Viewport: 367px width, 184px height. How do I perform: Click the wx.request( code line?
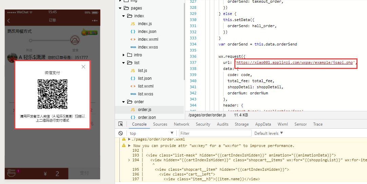[232, 56]
